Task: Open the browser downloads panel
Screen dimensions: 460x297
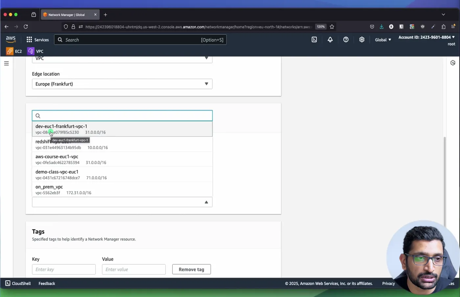Action: [381, 27]
